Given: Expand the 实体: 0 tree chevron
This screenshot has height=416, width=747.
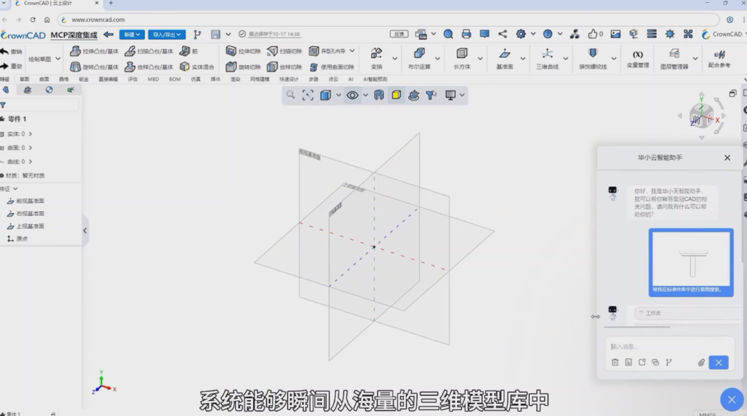Looking at the screenshot, I should [x=30, y=134].
